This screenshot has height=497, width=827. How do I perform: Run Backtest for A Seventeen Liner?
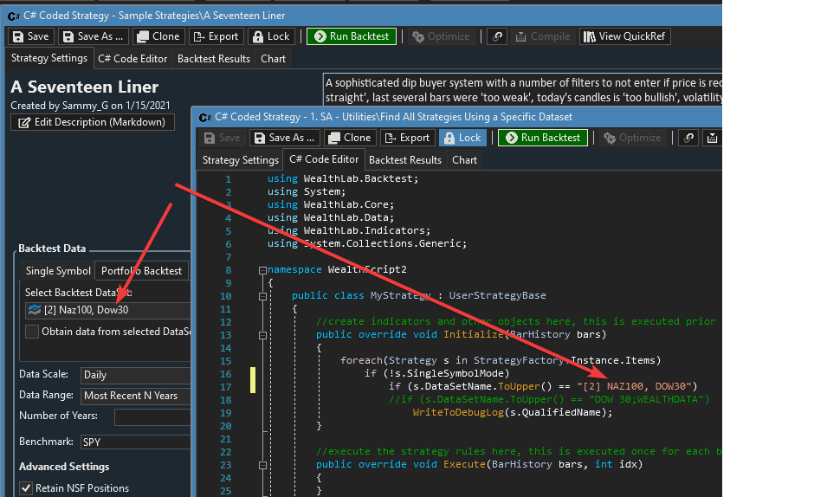[x=352, y=36]
